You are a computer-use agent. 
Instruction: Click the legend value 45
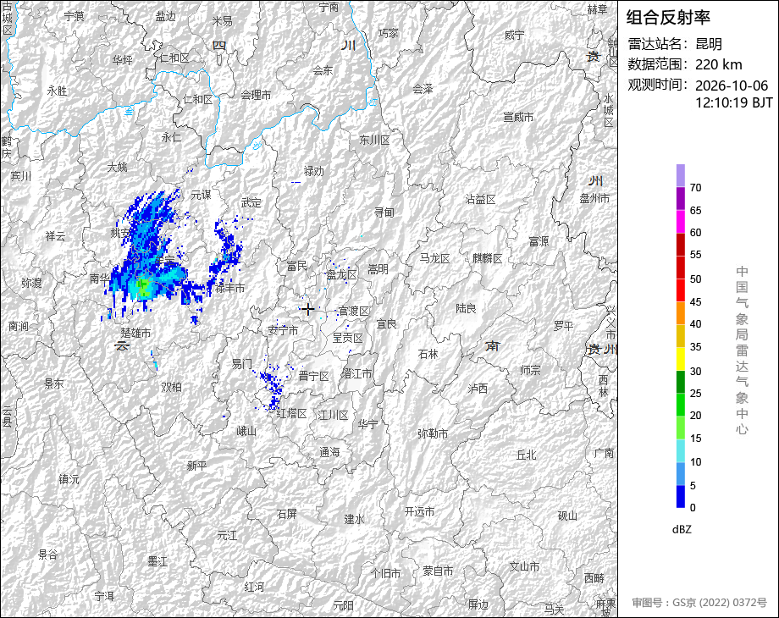[695, 302]
